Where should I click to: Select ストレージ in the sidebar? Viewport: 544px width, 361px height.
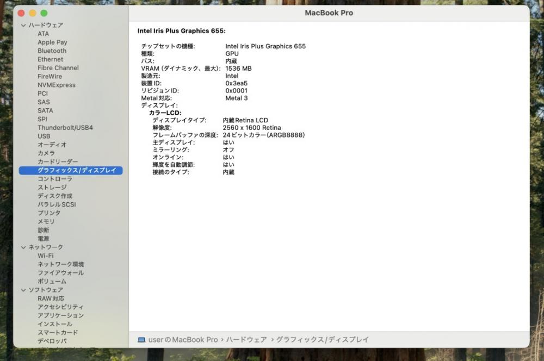coord(52,187)
